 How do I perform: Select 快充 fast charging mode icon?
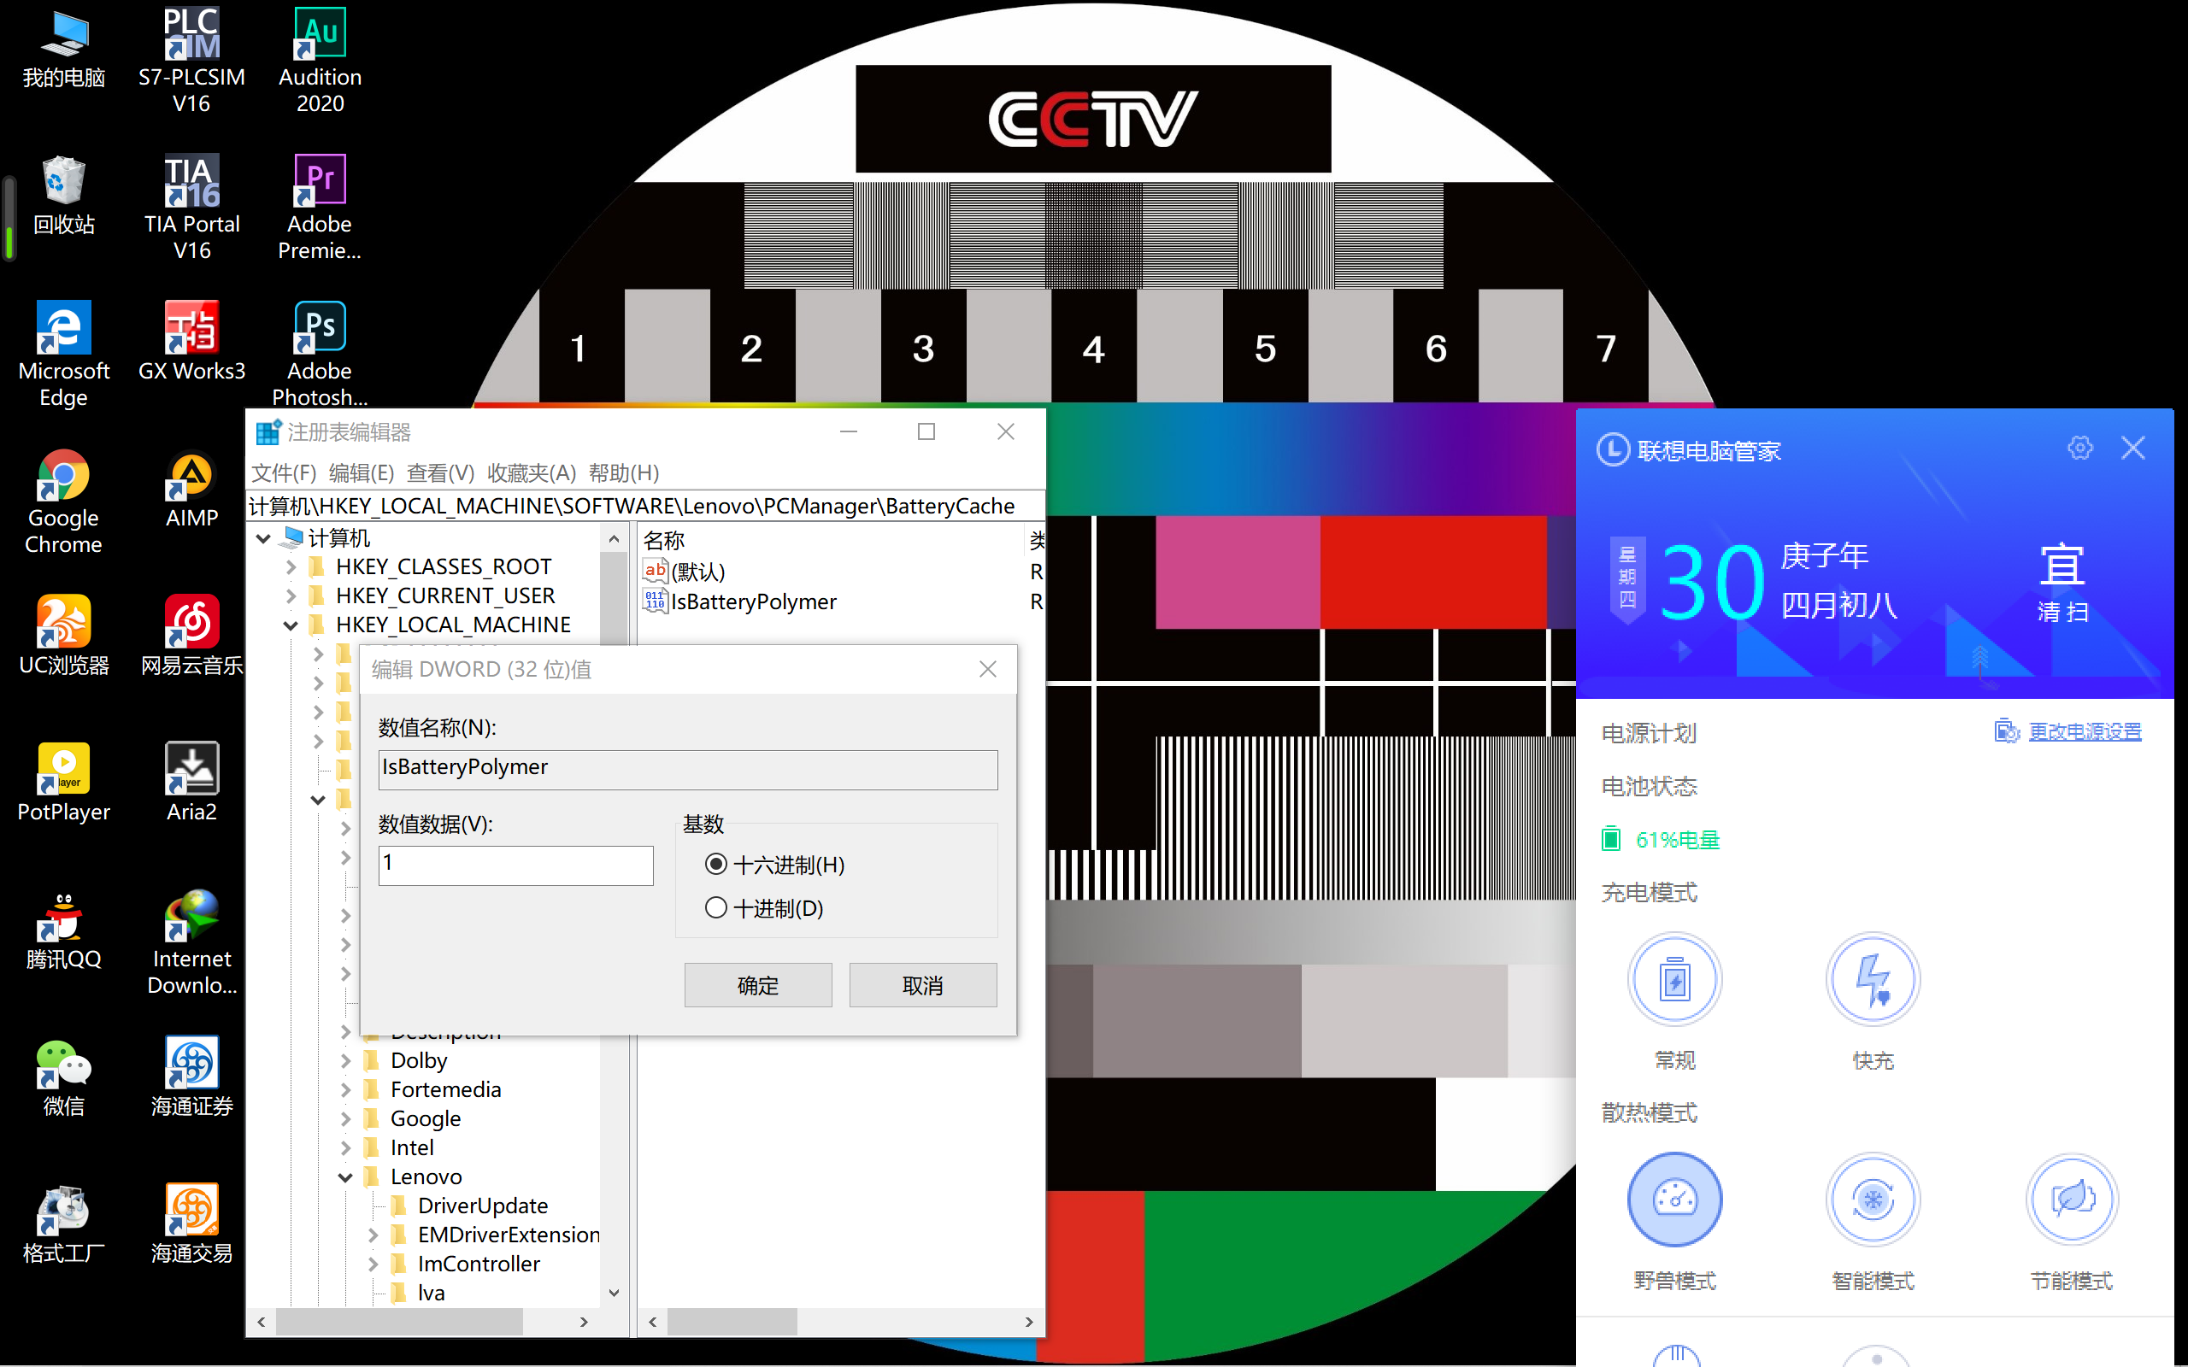(x=1873, y=980)
